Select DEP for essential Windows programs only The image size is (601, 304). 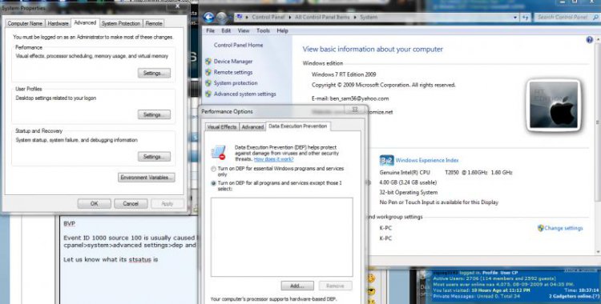213,169
